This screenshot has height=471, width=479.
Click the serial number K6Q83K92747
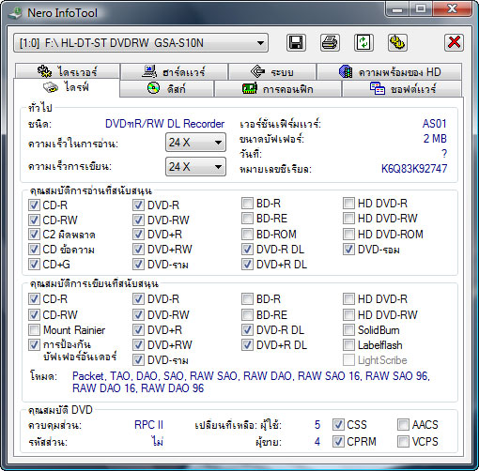point(414,169)
